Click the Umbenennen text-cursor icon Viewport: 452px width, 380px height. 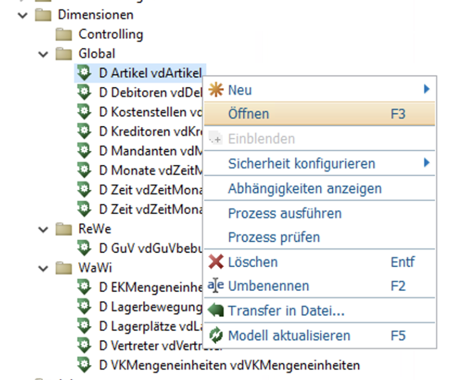pos(216,286)
